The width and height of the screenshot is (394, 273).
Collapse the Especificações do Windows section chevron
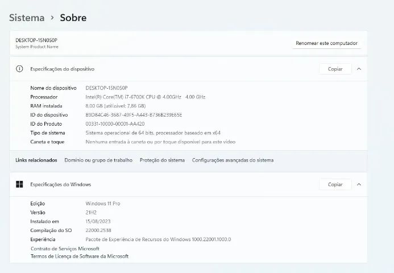[359, 184]
